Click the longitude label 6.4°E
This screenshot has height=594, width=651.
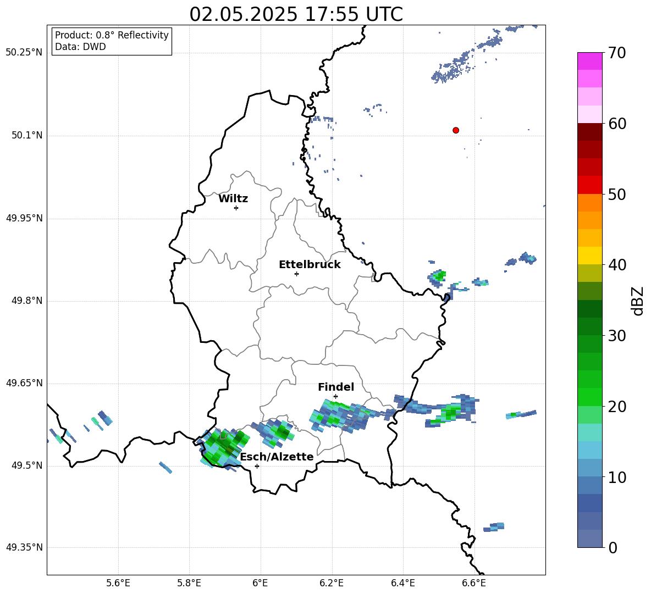(x=402, y=583)
